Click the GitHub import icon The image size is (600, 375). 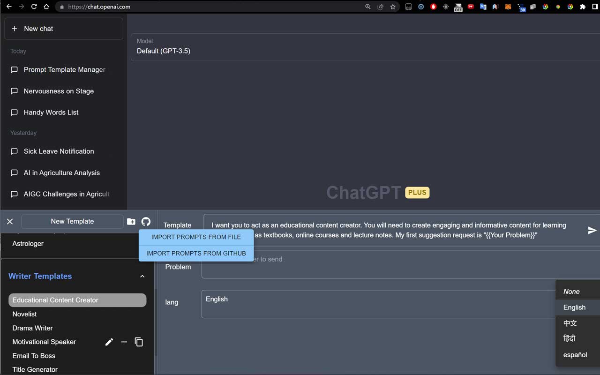tap(146, 221)
